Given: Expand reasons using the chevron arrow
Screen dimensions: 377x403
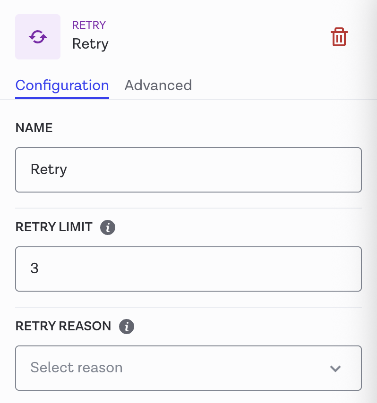Looking at the screenshot, I should [335, 369].
